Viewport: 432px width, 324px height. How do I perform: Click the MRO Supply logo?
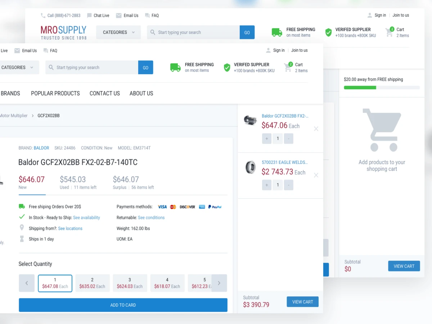point(64,32)
